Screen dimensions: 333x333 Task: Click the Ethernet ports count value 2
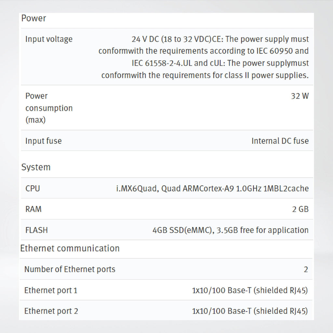[306, 270]
